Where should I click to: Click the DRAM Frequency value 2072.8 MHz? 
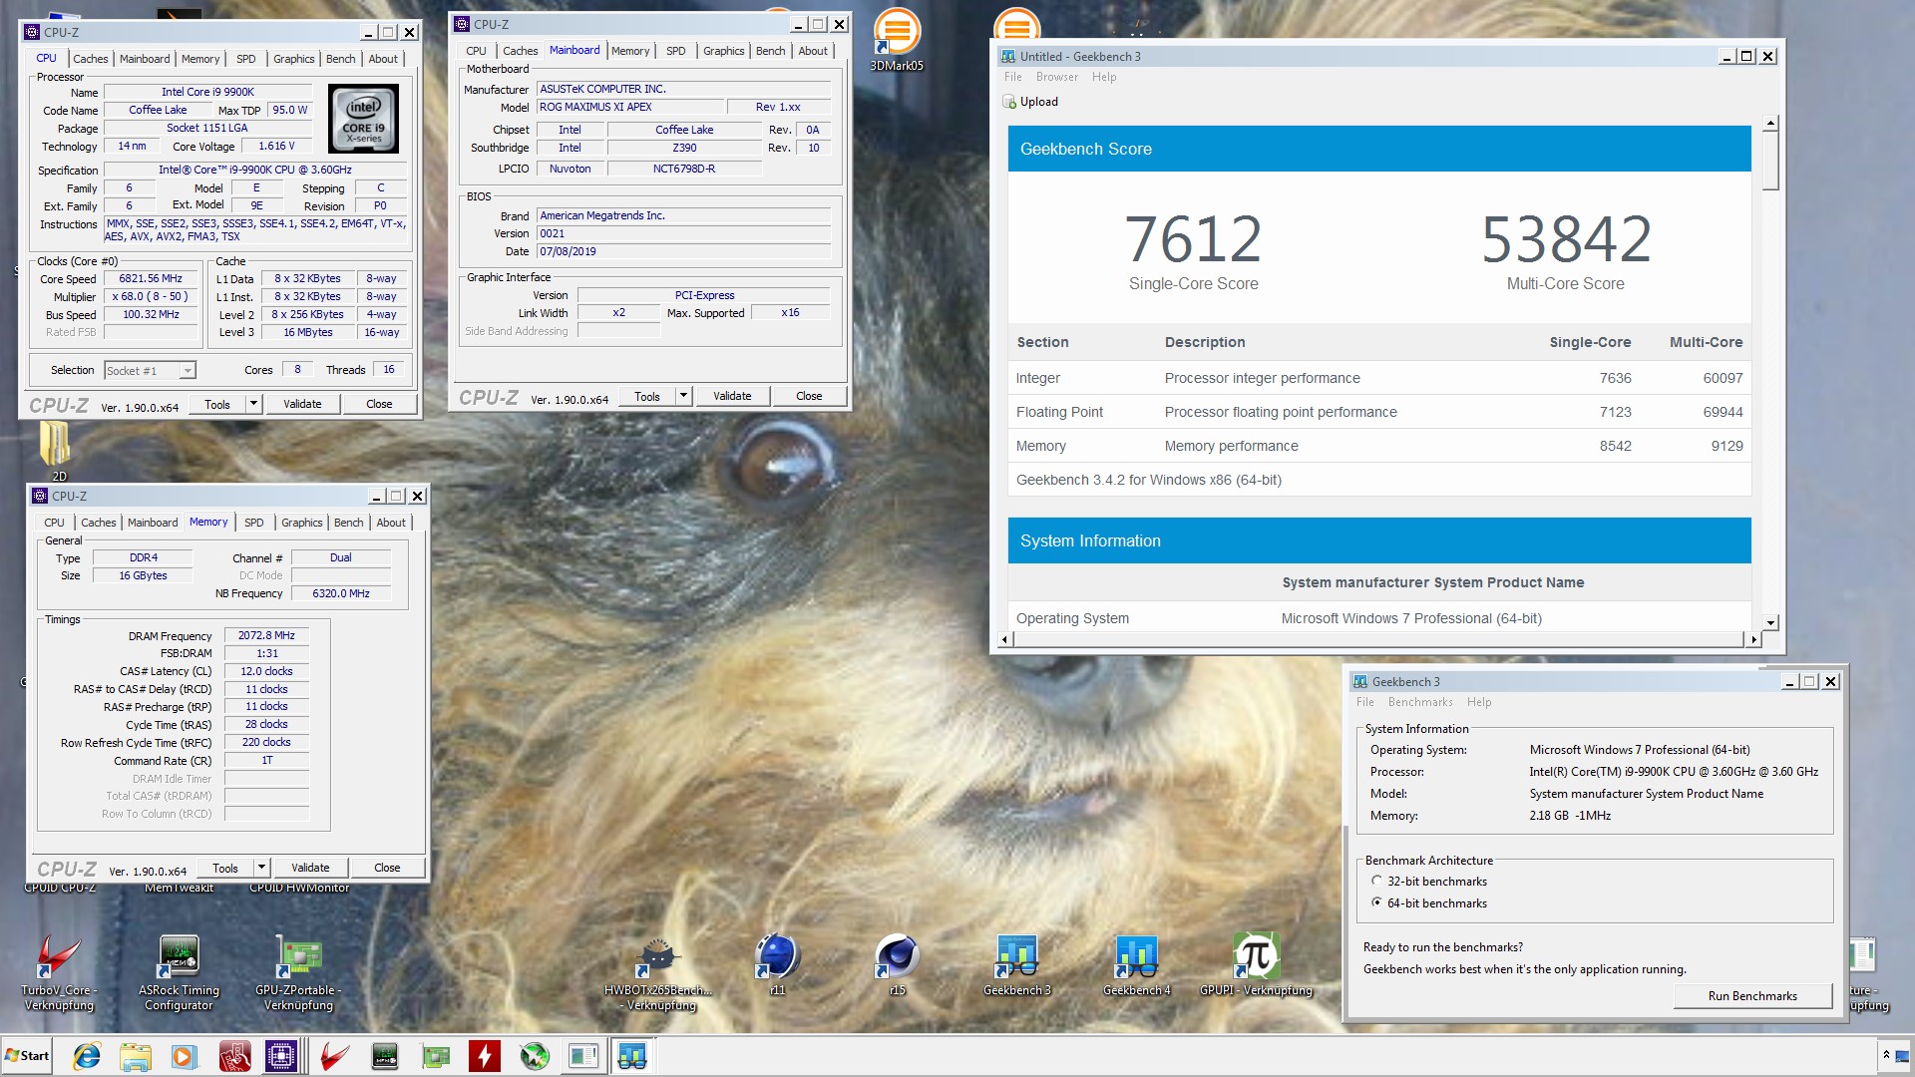[266, 635]
